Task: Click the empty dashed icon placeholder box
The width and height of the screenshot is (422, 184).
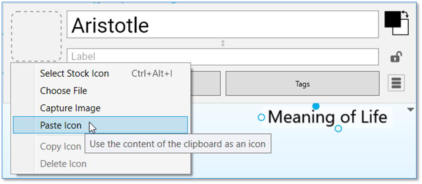Action: [36, 36]
